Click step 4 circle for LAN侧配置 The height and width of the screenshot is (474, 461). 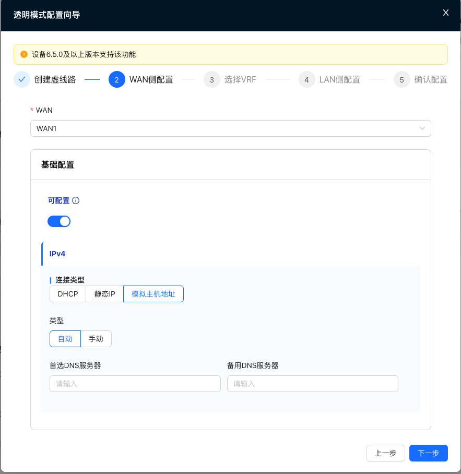tap(306, 80)
